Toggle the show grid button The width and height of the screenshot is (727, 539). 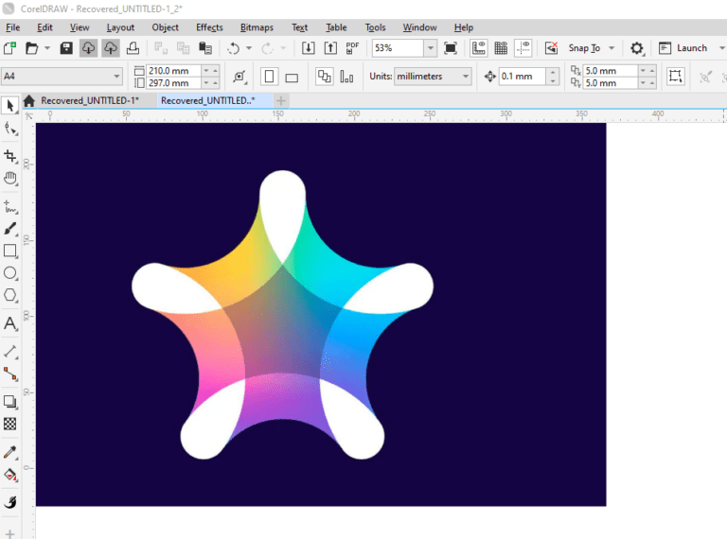click(501, 48)
